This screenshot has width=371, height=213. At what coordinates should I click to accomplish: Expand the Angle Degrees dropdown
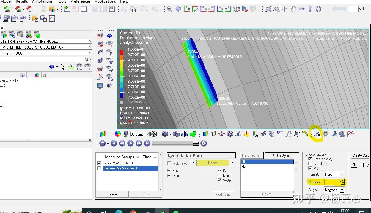(334, 190)
